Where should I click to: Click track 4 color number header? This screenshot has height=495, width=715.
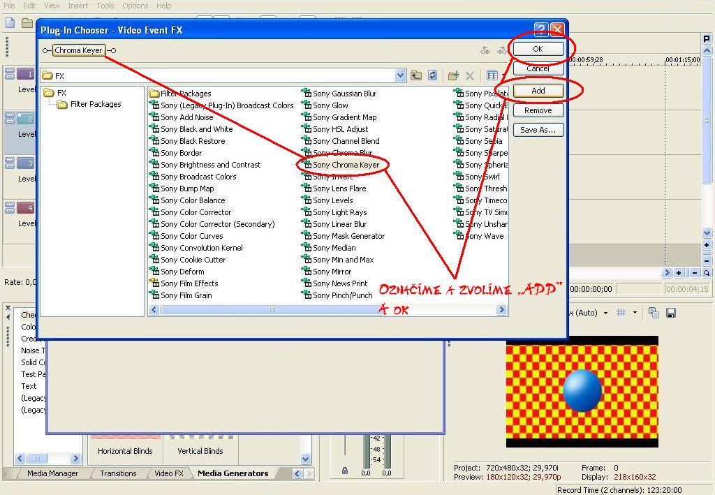tap(26, 208)
